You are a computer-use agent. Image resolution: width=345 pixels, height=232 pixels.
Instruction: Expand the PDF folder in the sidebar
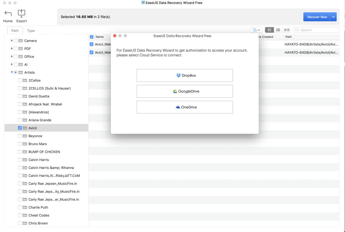pos(11,49)
